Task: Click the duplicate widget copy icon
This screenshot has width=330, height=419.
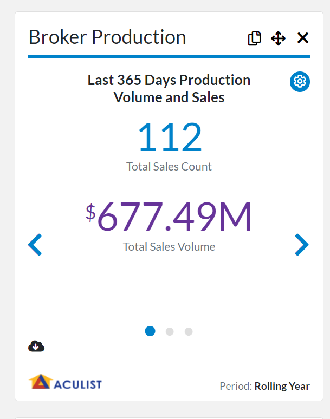Action: pyautogui.click(x=254, y=38)
